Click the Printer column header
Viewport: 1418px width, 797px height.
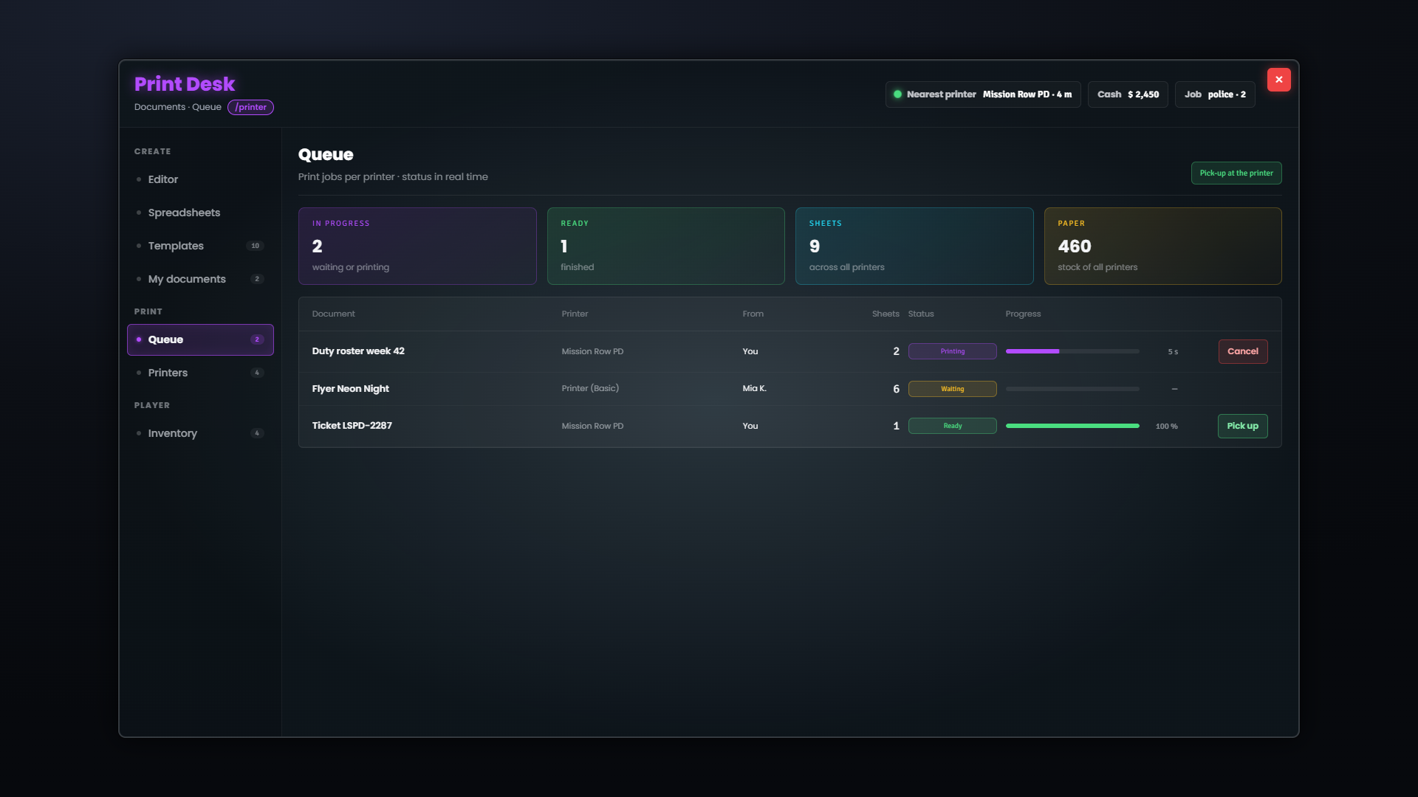coord(575,314)
